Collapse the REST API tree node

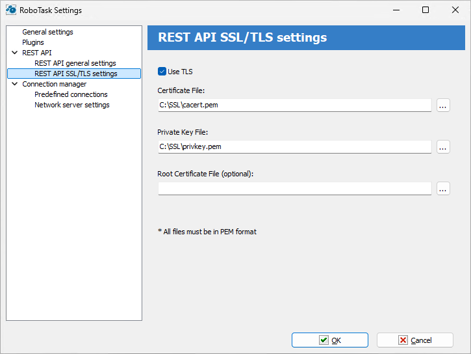14,53
